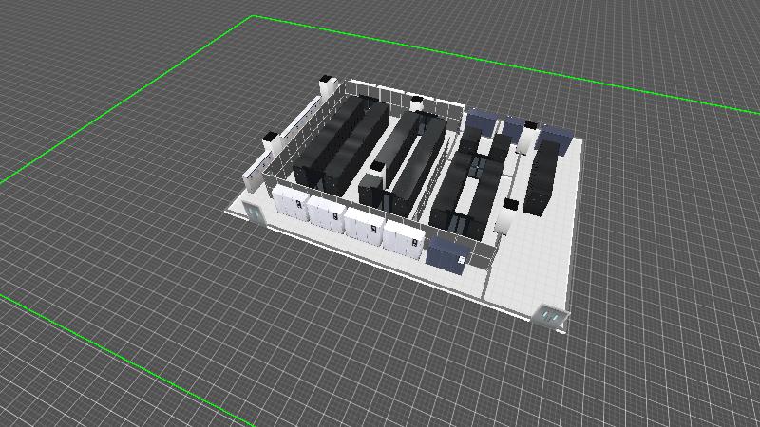
Task: Select the white cooling unit at the back-left corner
Action: tap(326, 88)
